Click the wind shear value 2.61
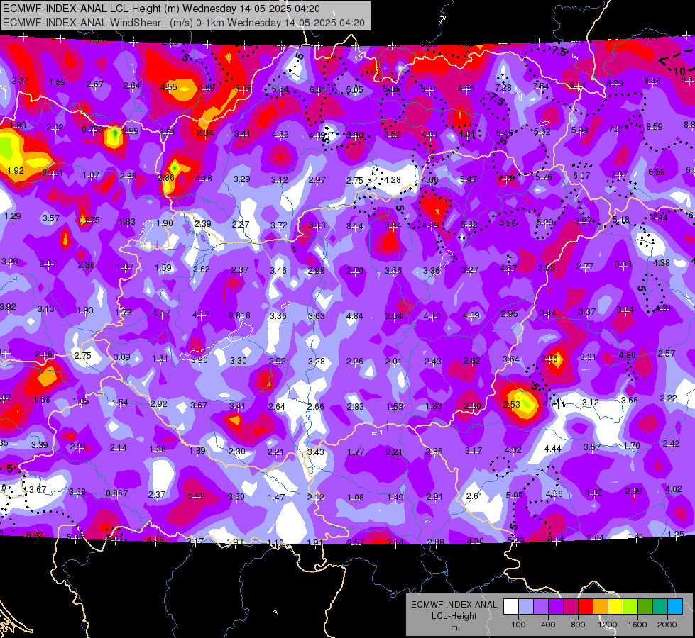The image size is (695, 638). tap(474, 496)
